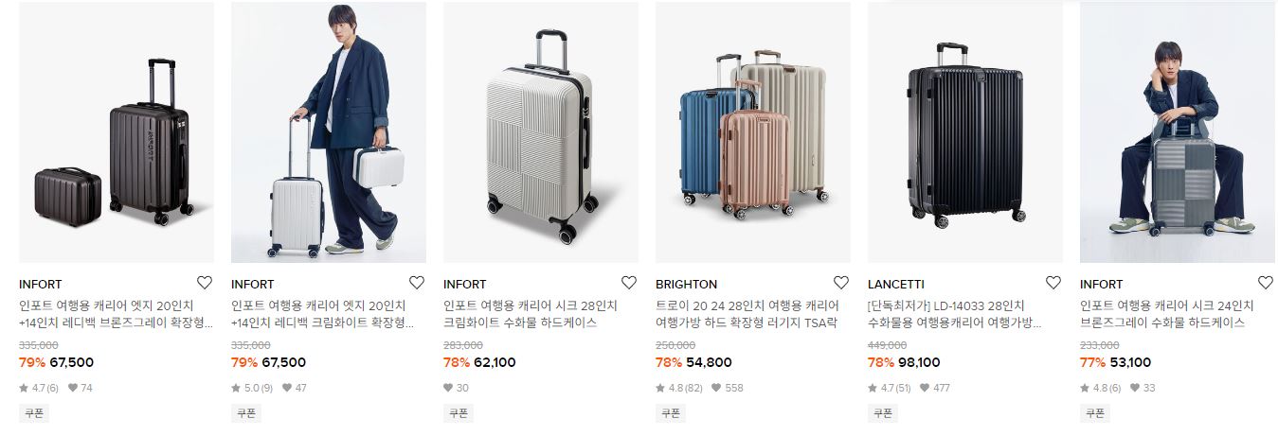View star rating 4.8 (82) for BRIGHTON
This screenshot has width=1278, height=436.
pos(678,388)
